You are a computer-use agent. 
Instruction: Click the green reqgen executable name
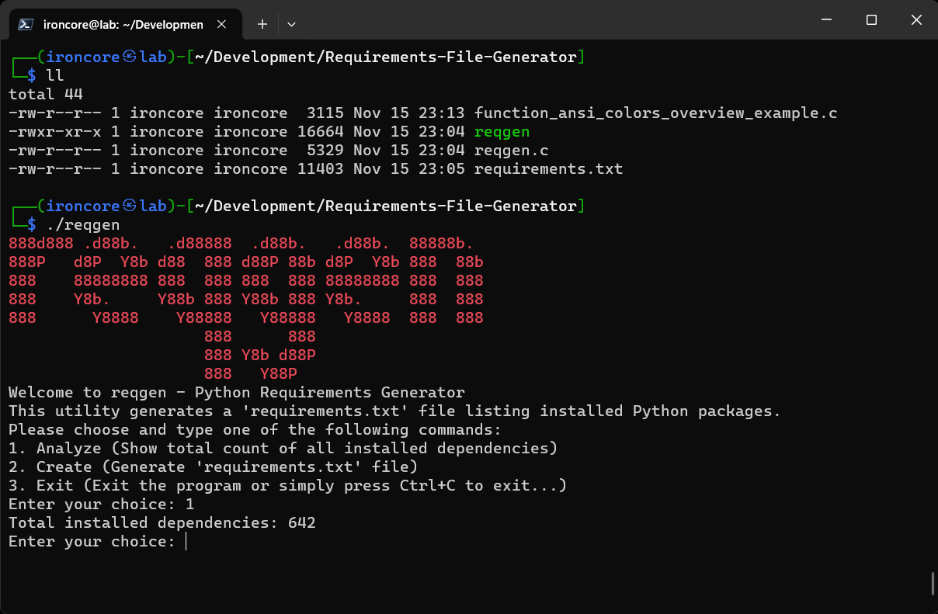tap(502, 132)
